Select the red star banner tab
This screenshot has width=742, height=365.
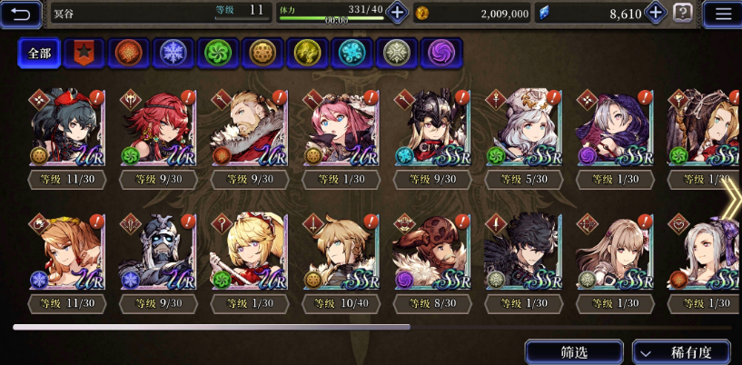pyautogui.click(x=84, y=53)
